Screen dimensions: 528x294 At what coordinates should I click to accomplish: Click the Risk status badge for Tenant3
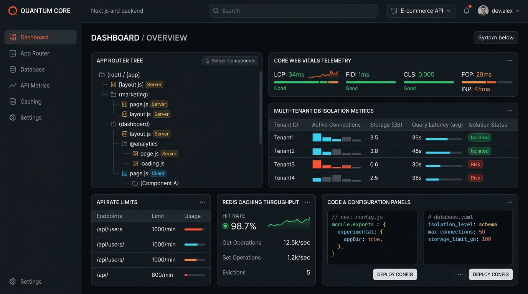(x=475, y=164)
